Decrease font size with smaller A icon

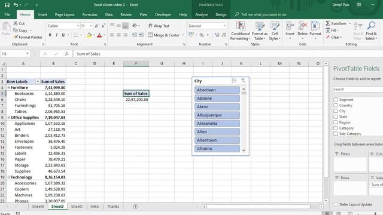point(104,26)
